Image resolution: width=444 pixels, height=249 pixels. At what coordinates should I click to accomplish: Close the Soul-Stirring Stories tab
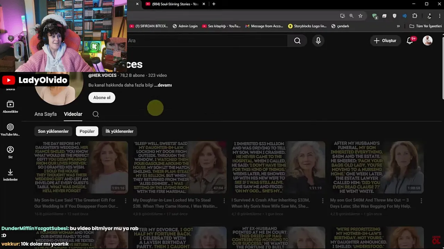pyautogui.click(x=204, y=4)
